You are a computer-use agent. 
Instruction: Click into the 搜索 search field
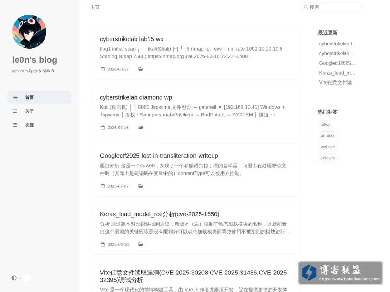(331, 7)
